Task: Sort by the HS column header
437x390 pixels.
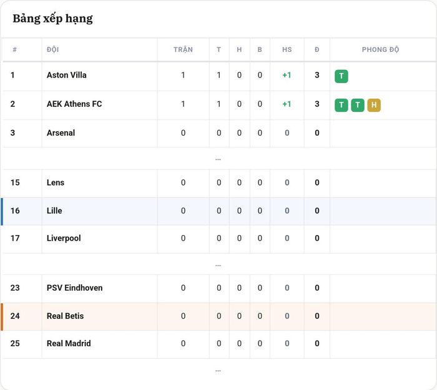Action: [x=287, y=49]
